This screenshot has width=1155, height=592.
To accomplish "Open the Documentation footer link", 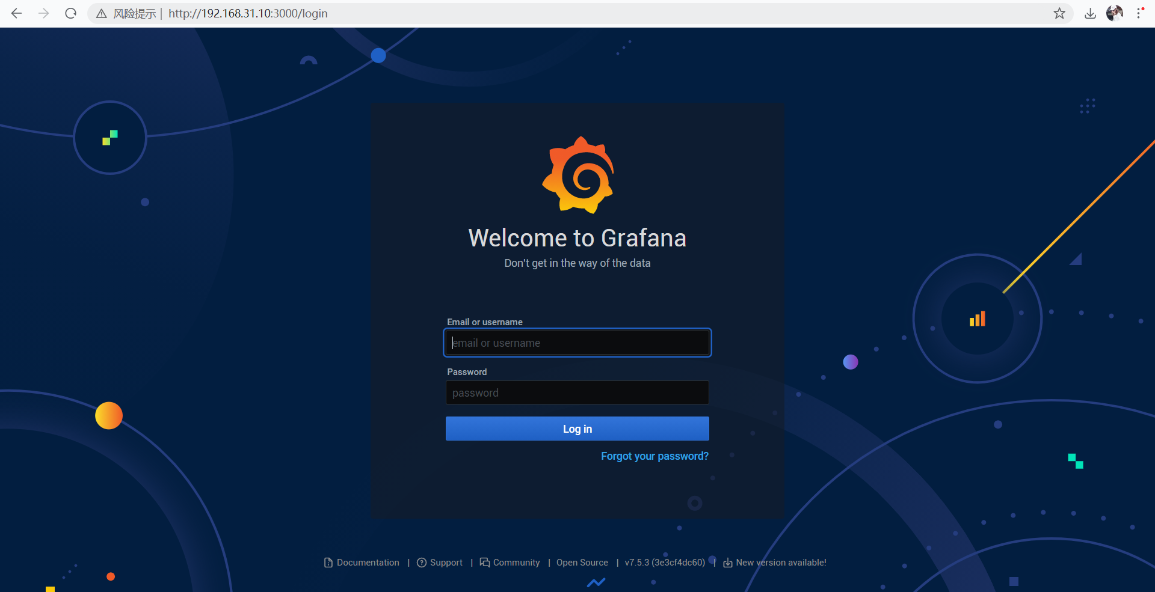I will 368,563.
